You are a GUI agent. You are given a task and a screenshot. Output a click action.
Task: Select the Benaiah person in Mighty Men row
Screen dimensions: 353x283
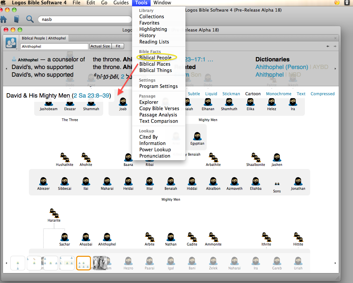pos(171,181)
